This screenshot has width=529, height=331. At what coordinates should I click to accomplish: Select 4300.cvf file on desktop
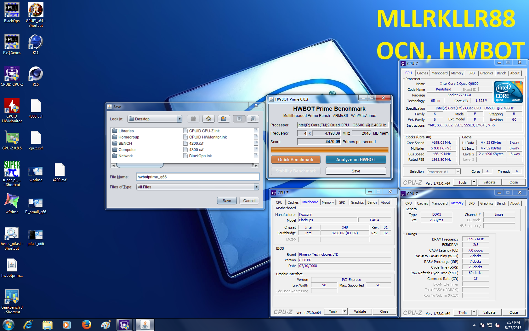coord(36,108)
